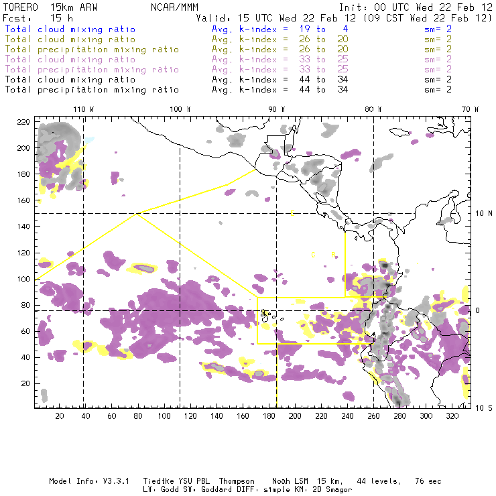496x496 pixels.
Task: Select the pink "Total cloud mixing ratio" legend entry
Action: pos(70,60)
